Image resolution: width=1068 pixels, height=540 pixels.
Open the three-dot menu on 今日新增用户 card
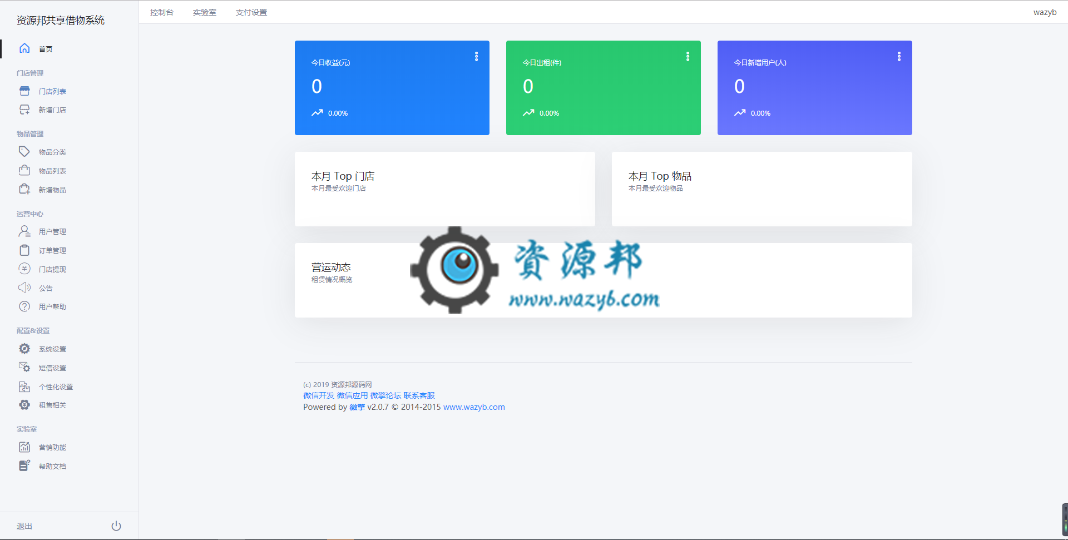pyautogui.click(x=899, y=56)
